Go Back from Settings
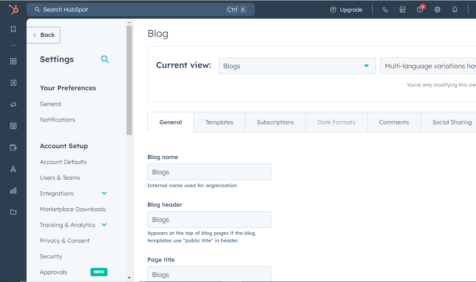Image resolution: width=476 pixels, height=282 pixels. (x=44, y=35)
